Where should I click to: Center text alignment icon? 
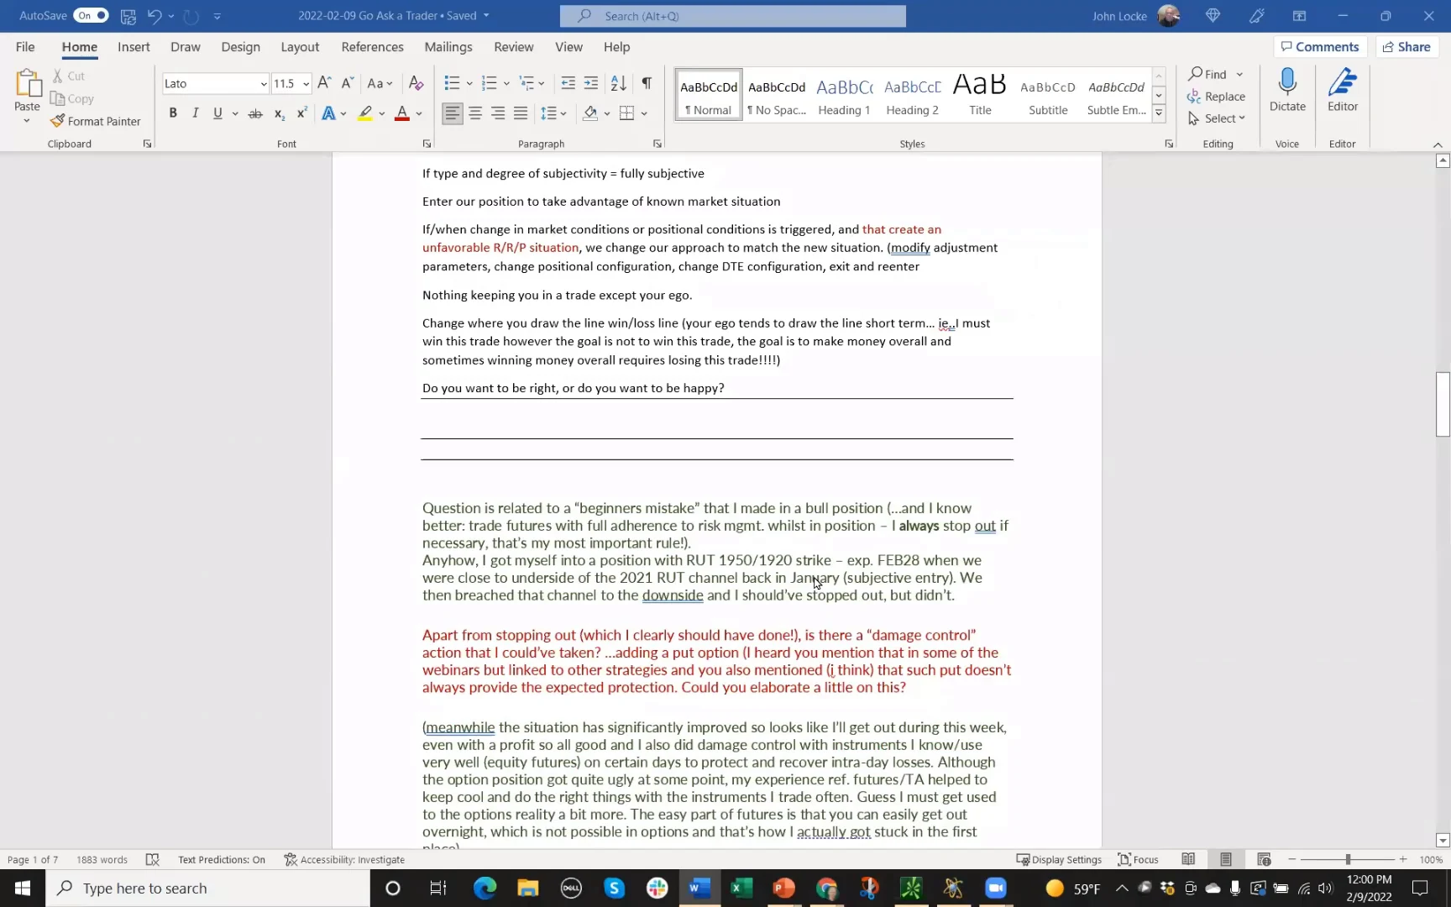(475, 113)
